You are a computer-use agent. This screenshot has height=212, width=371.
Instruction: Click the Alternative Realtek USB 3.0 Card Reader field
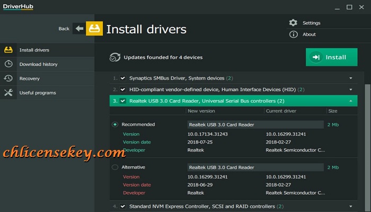click(x=255, y=167)
